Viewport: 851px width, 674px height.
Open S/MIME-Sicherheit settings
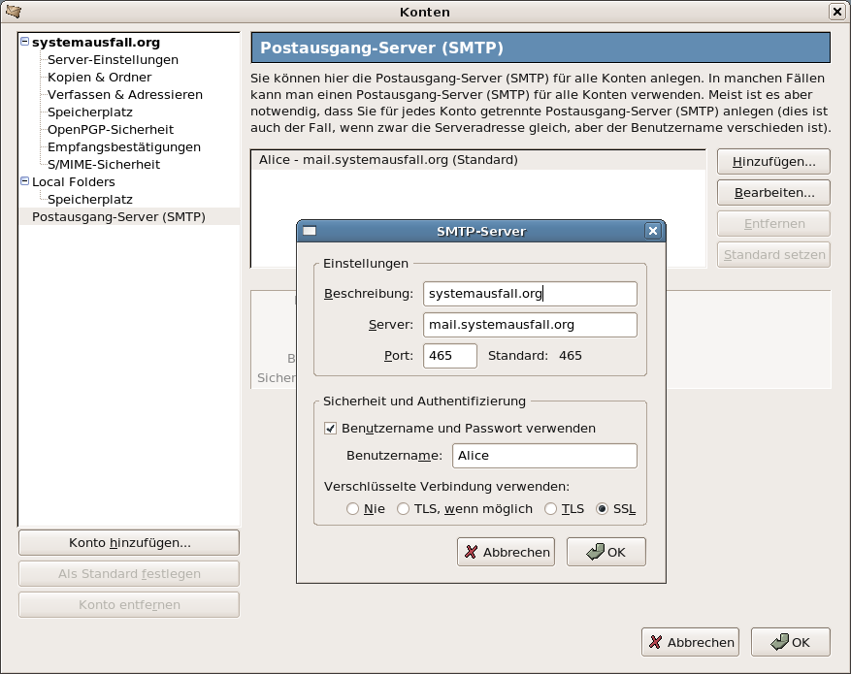(x=104, y=164)
